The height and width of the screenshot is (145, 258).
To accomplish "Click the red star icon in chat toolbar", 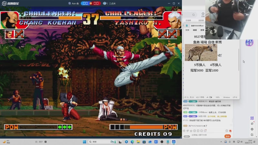I will pyautogui.click(x=230, y=131).
